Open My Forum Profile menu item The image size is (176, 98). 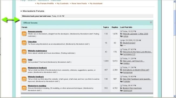tap(45, 4)
